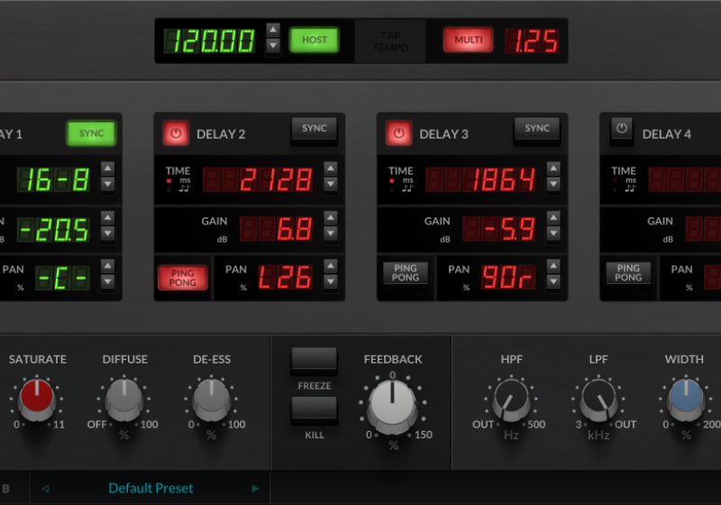
Task: Click Delay 1 time display 16-8
Action: pyautogui.click(x=53, y=179)
